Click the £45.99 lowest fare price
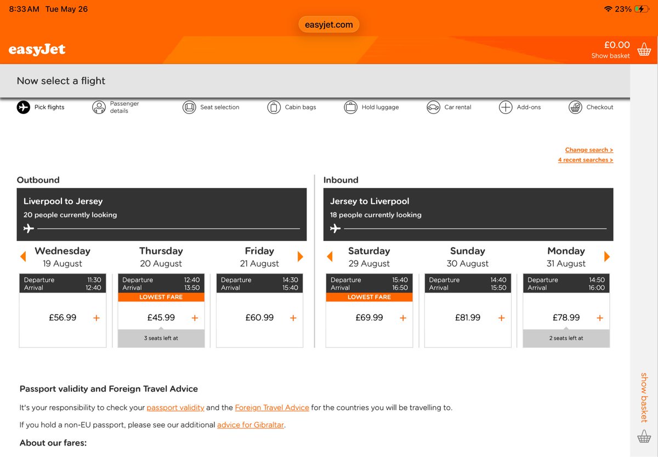 161,317
